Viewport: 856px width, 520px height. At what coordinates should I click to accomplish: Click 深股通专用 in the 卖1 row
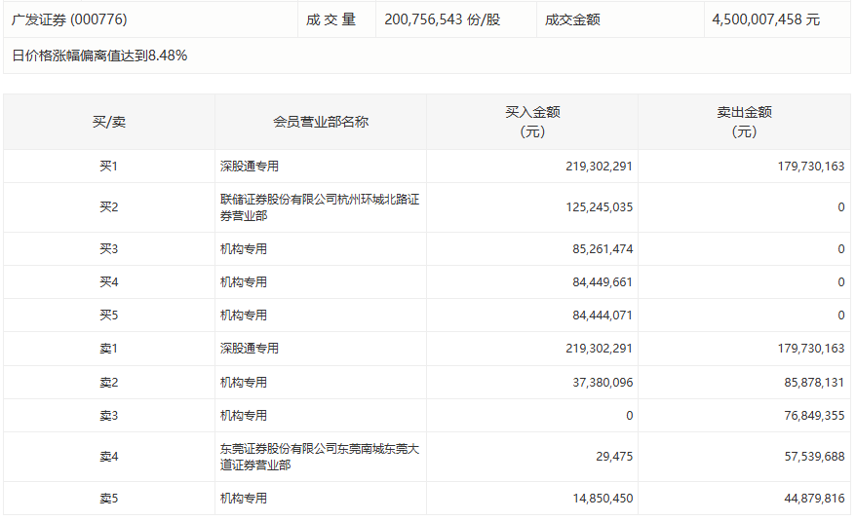point(250,349)
